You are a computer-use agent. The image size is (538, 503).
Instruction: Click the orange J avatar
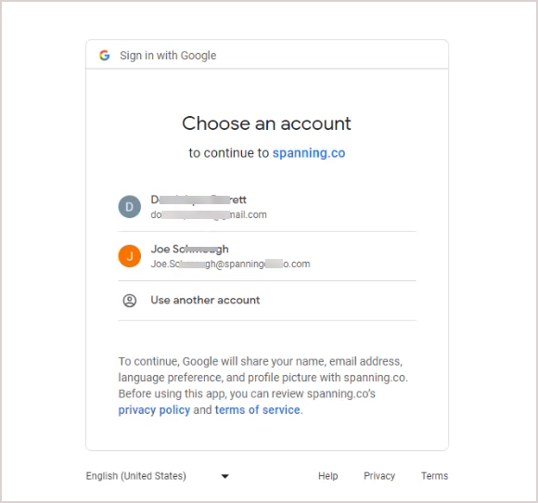130,256
